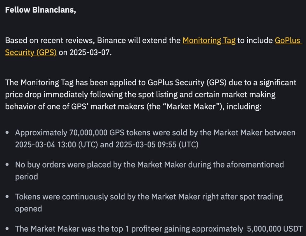The image size is (306, 236).
Task: Click the word "period" ending second bullet
Action: tap(26, 177)
